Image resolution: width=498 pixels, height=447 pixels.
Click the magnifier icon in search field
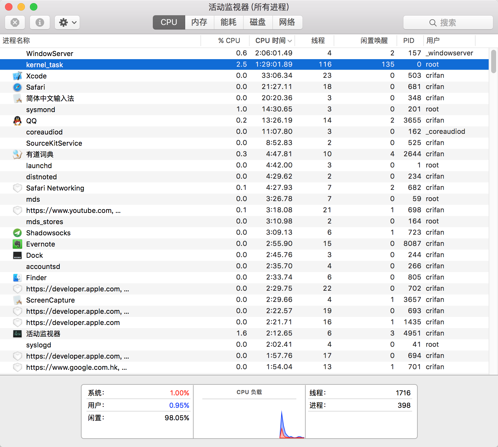tap(433, 23)
